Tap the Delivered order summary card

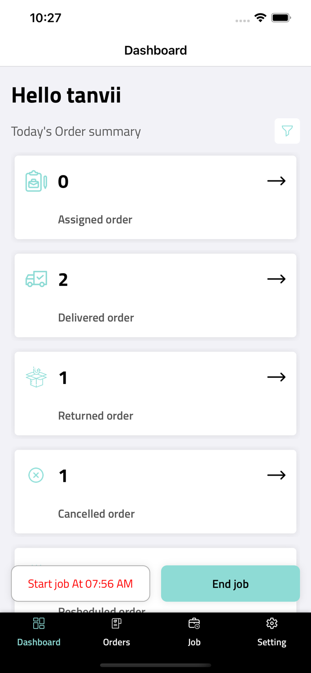point(156,295)
